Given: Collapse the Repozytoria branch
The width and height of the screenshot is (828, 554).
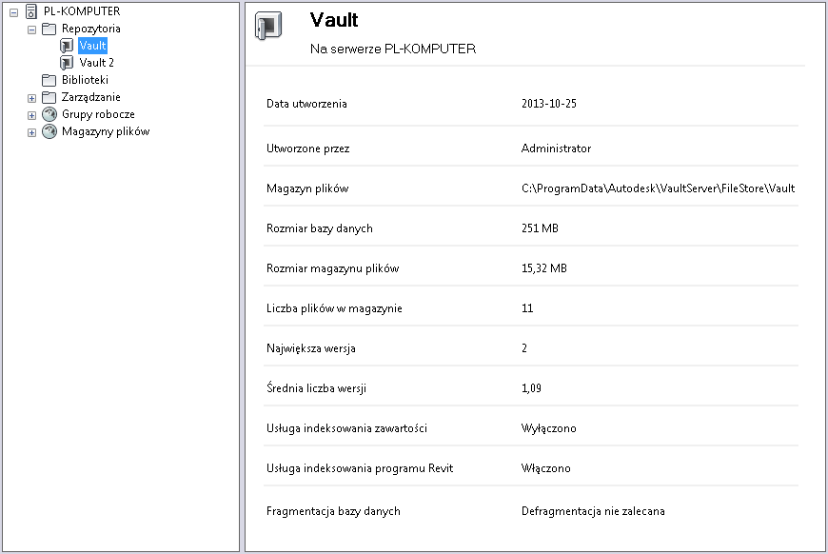Looking at the screenshot, I should (31, 29).
